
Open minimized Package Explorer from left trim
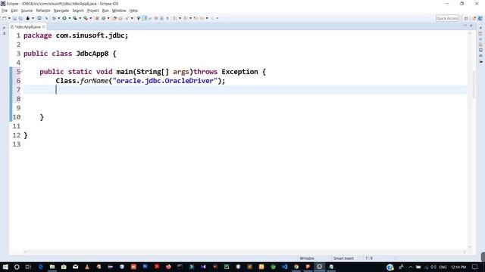click(4, 33)
